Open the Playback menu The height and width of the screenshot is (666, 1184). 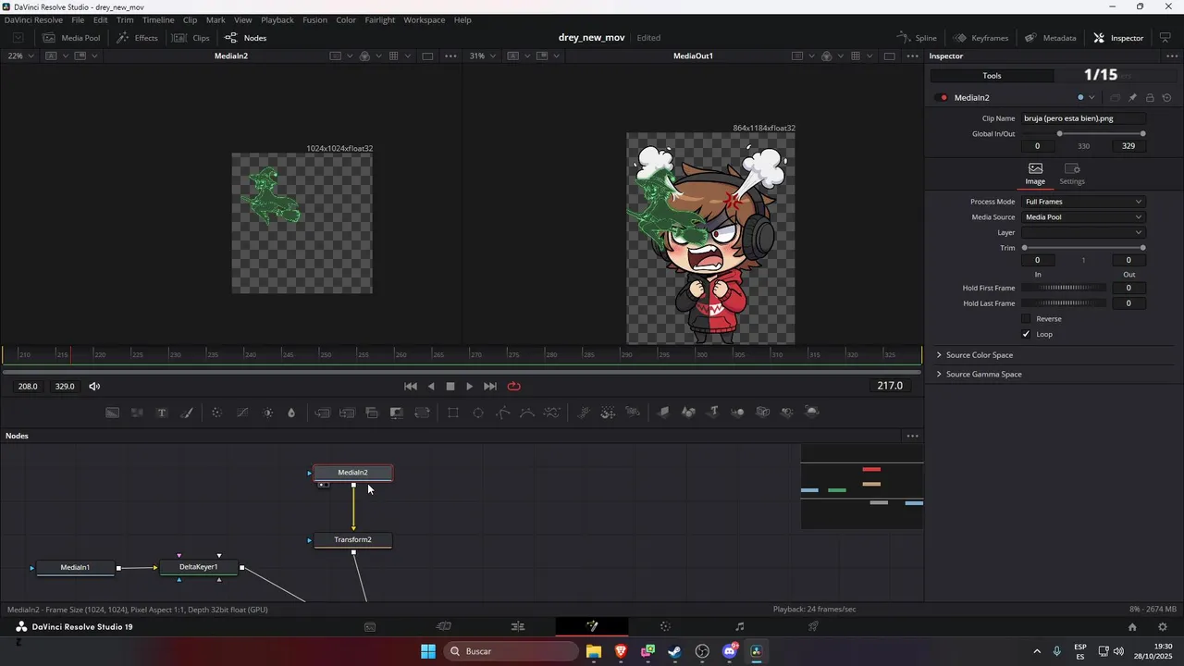(277, 19)
